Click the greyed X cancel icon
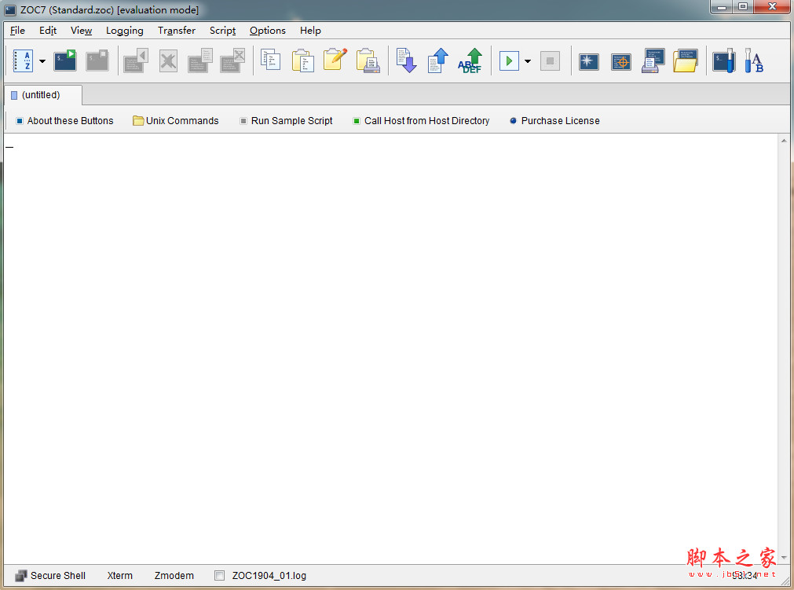The width and height of the screenshot is (794, 590). [168, 60]
